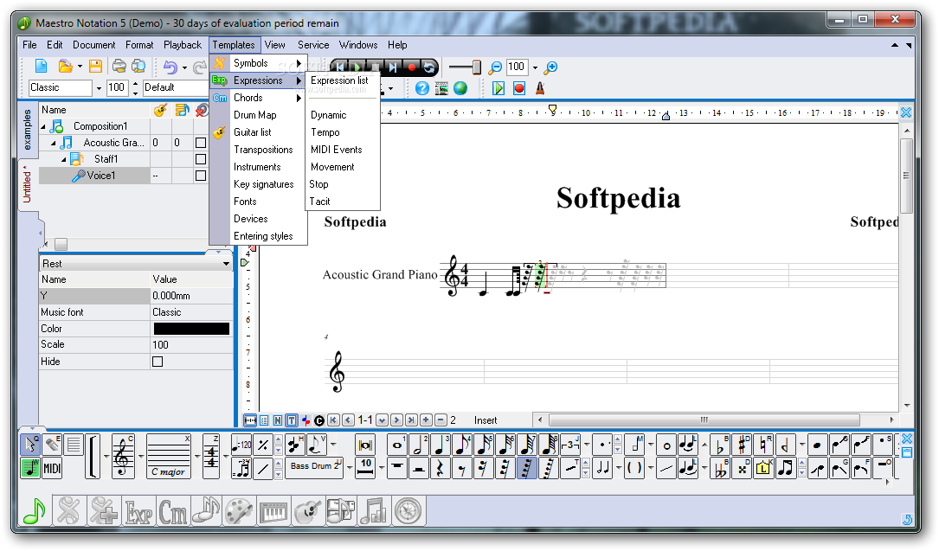The width and height of the screenshot is (939, 551).
Task: Open help via the blue question mark icon
Action: (422, 88)
